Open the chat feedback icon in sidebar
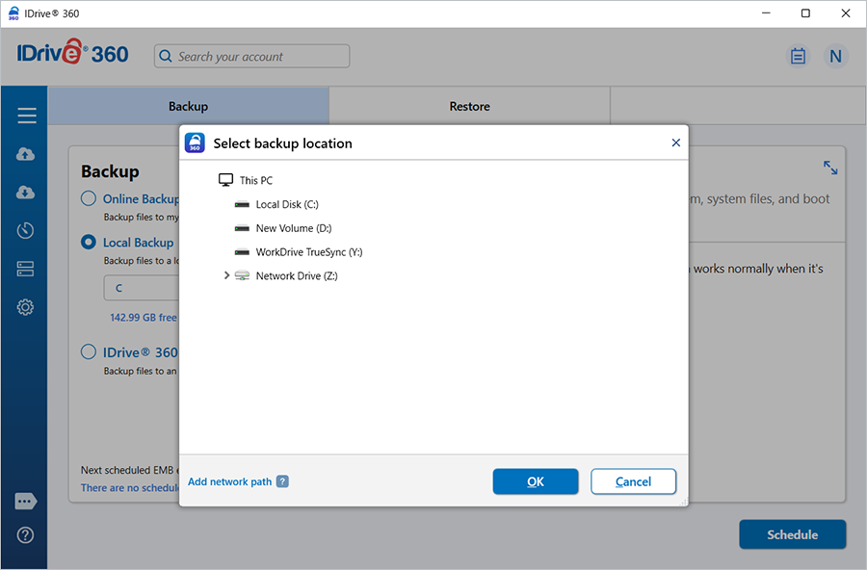Screen dimensions: 867x570 (x=26, y=502)
